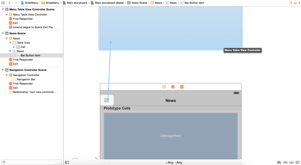Toggle the document outline panel
This screenshot has width=301, height=165.
pyautogui.click(x=67, y=162)
